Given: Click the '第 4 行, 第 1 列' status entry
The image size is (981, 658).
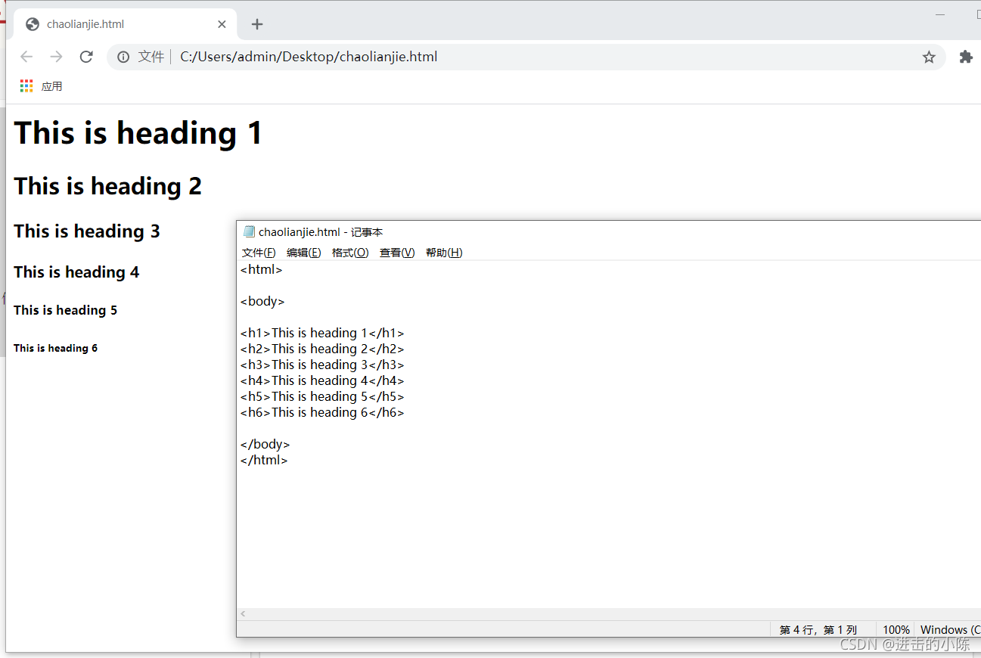Looking at the screenshot, I should [x=818, y=629].
